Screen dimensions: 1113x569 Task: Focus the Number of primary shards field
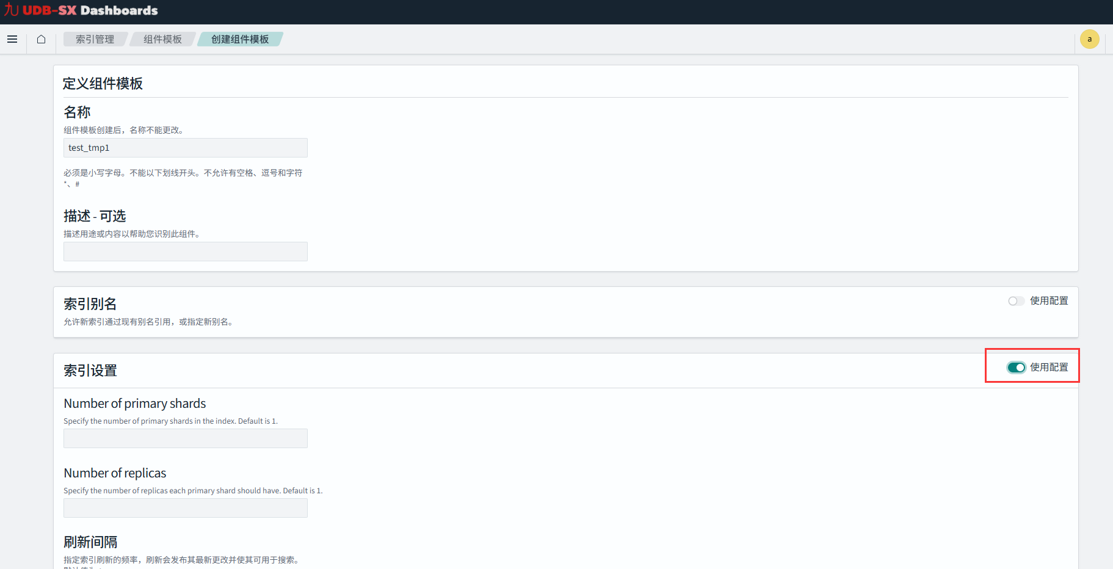(x=185, y=438)
